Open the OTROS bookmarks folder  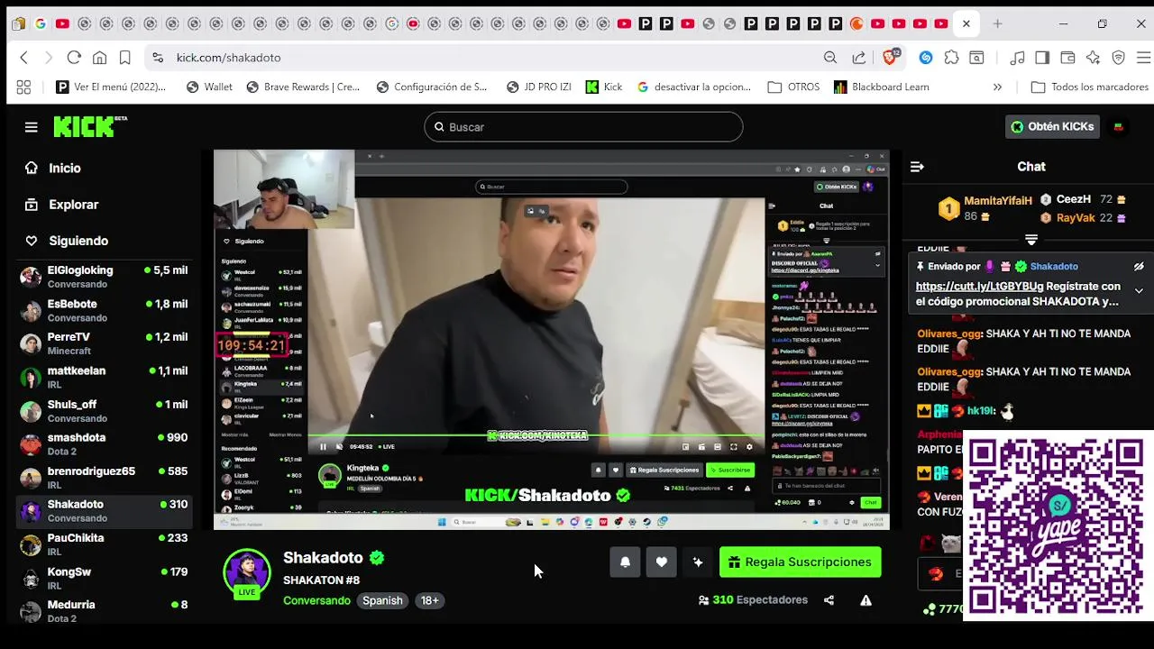793,87
